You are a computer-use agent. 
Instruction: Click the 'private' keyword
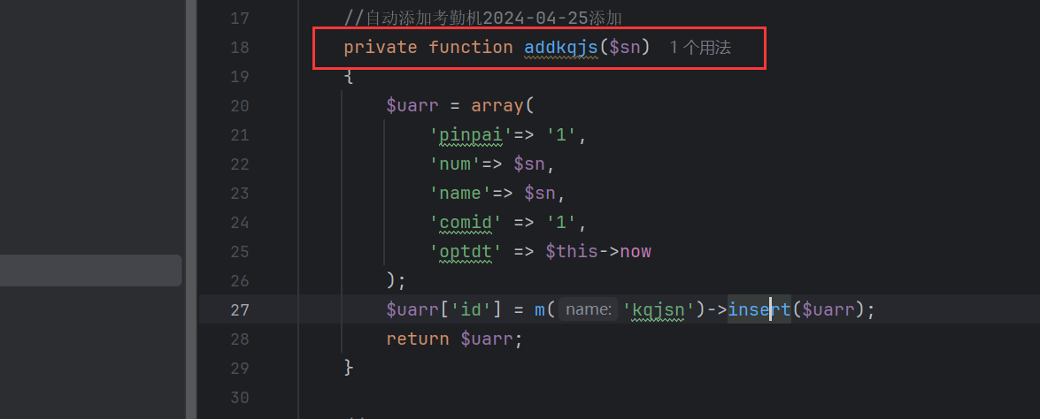(x=381, y=48)
